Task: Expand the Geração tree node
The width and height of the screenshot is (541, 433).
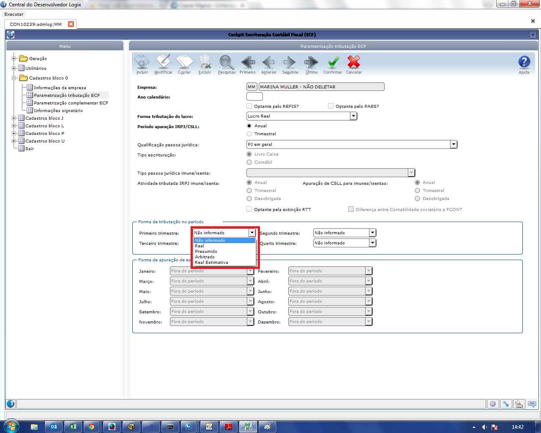Action: [x=14, y=59]
